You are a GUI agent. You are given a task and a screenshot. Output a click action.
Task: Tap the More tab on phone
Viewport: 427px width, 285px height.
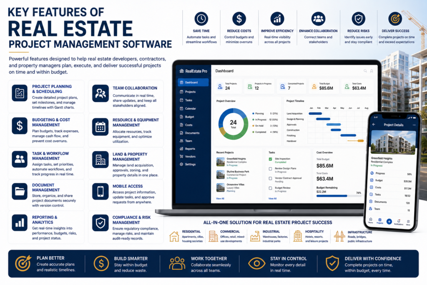[408, 222]
